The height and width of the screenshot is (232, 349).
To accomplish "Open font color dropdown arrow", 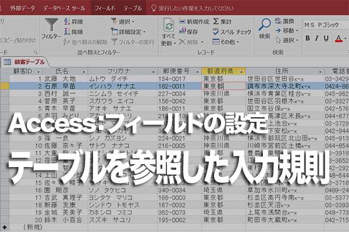I will click(345, 38).
